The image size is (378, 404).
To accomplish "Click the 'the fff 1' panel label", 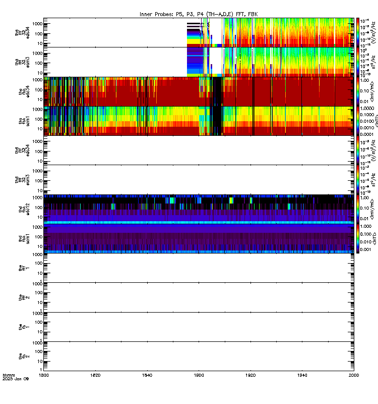I will [x=24, y=268].
